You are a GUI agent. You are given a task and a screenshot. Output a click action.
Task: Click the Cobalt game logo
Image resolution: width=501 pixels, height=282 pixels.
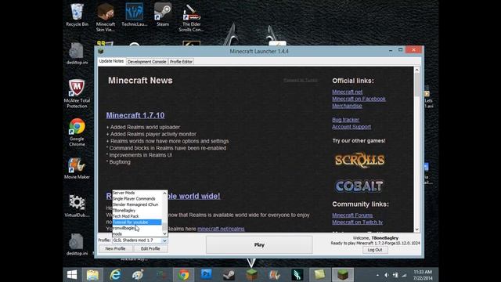(359, 186)
